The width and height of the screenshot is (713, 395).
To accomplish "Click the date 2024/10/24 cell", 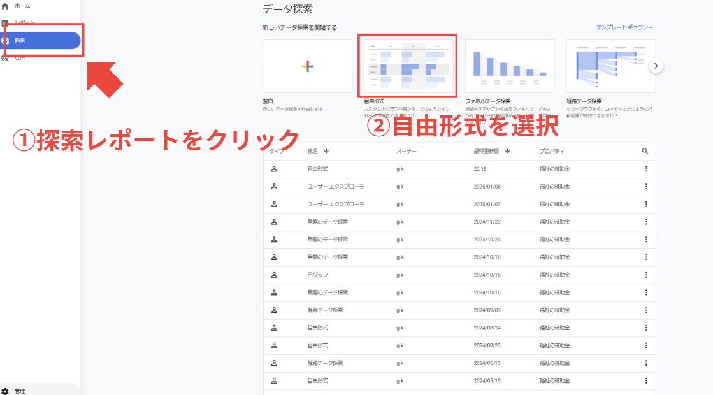I will click(x=487, y=240).
